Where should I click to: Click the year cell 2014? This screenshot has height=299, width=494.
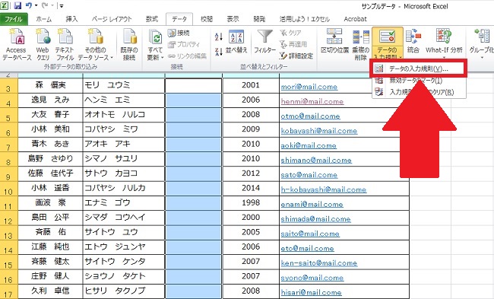pos(251,189)
